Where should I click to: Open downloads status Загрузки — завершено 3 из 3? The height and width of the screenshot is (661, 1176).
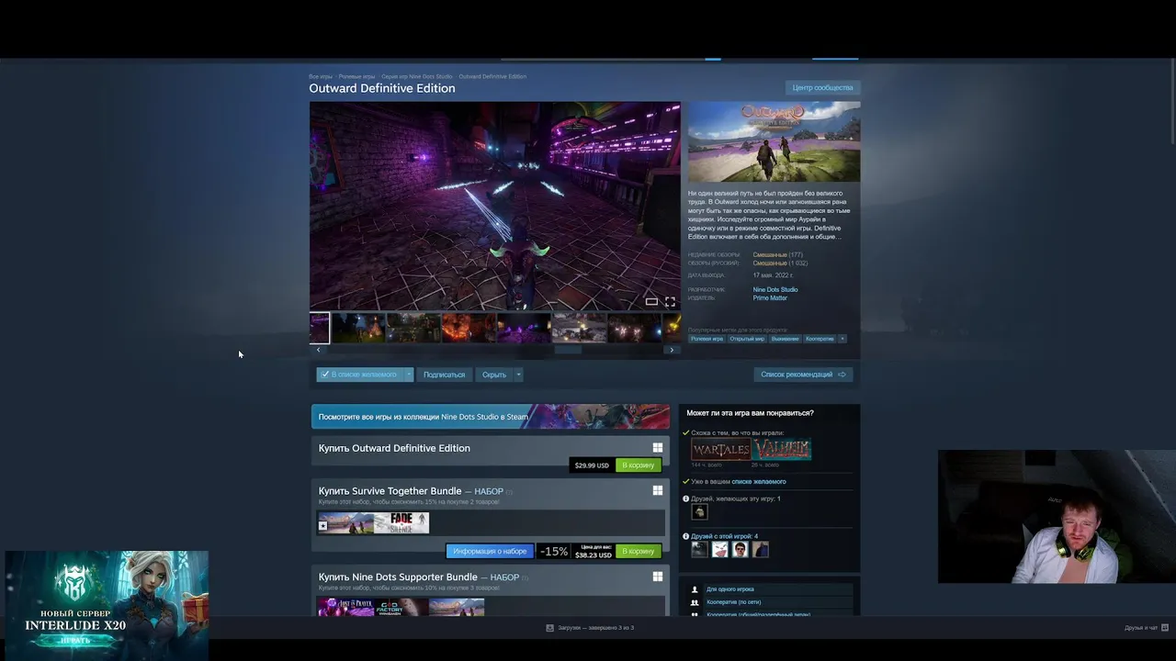pos(595,628)
